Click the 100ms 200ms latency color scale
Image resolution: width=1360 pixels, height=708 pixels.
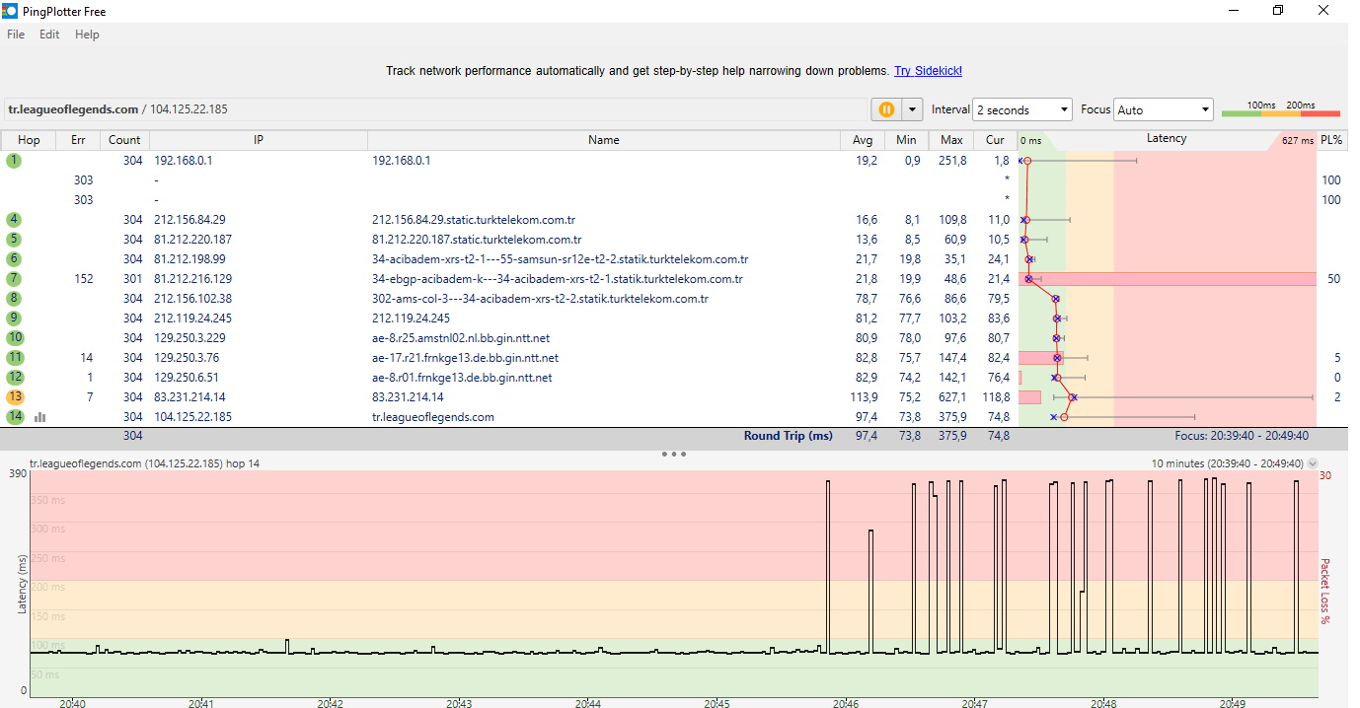pyautogui.click(x=1281, y=109)
